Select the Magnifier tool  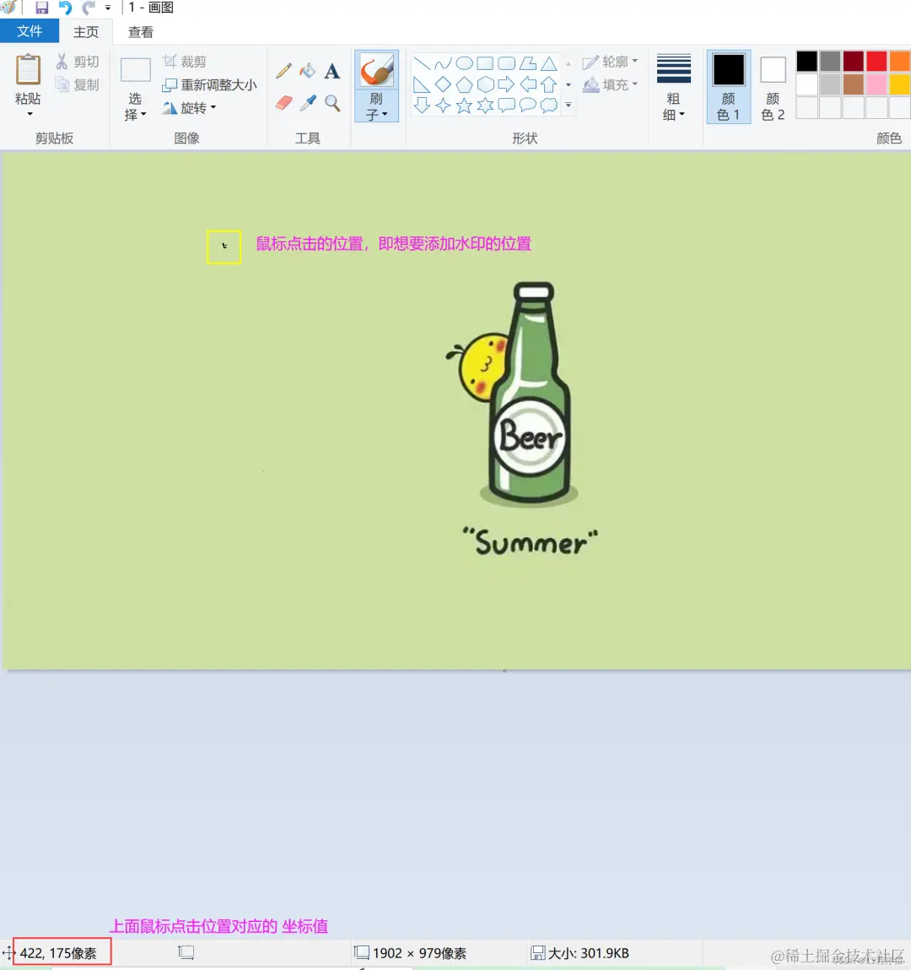click(x=332, y=103)
